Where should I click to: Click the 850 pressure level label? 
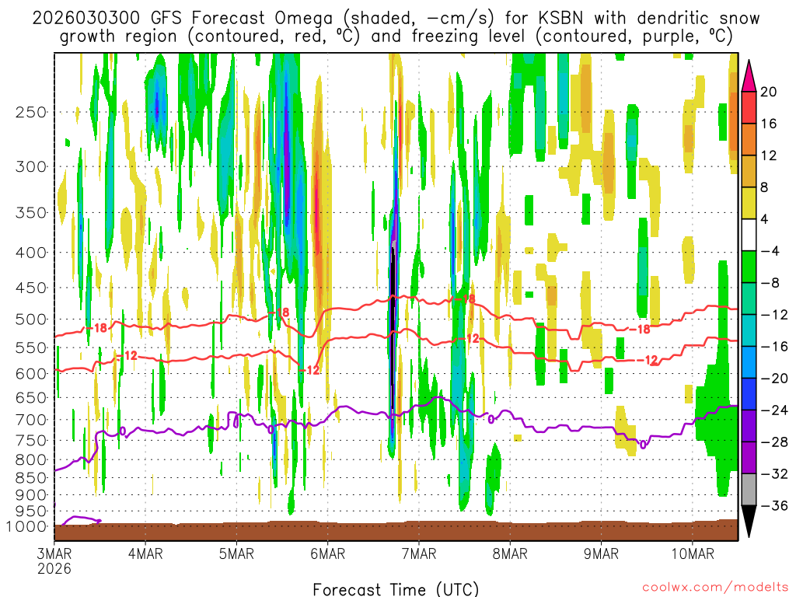(x=31, y=478)
